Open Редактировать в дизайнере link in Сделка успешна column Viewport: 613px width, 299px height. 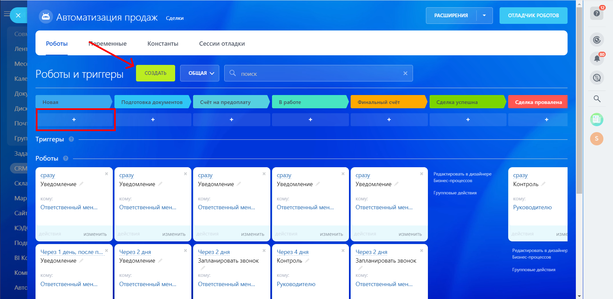coord(462,177)
